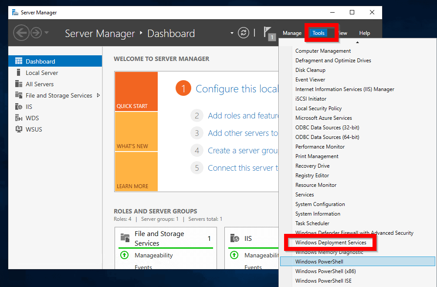Open the dropdown arrow left of refresh icon
The height and width of the screenshot is (287, 437).
[232, 34]
